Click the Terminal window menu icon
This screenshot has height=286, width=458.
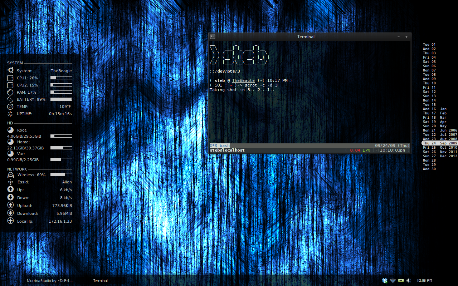point(213,37)
